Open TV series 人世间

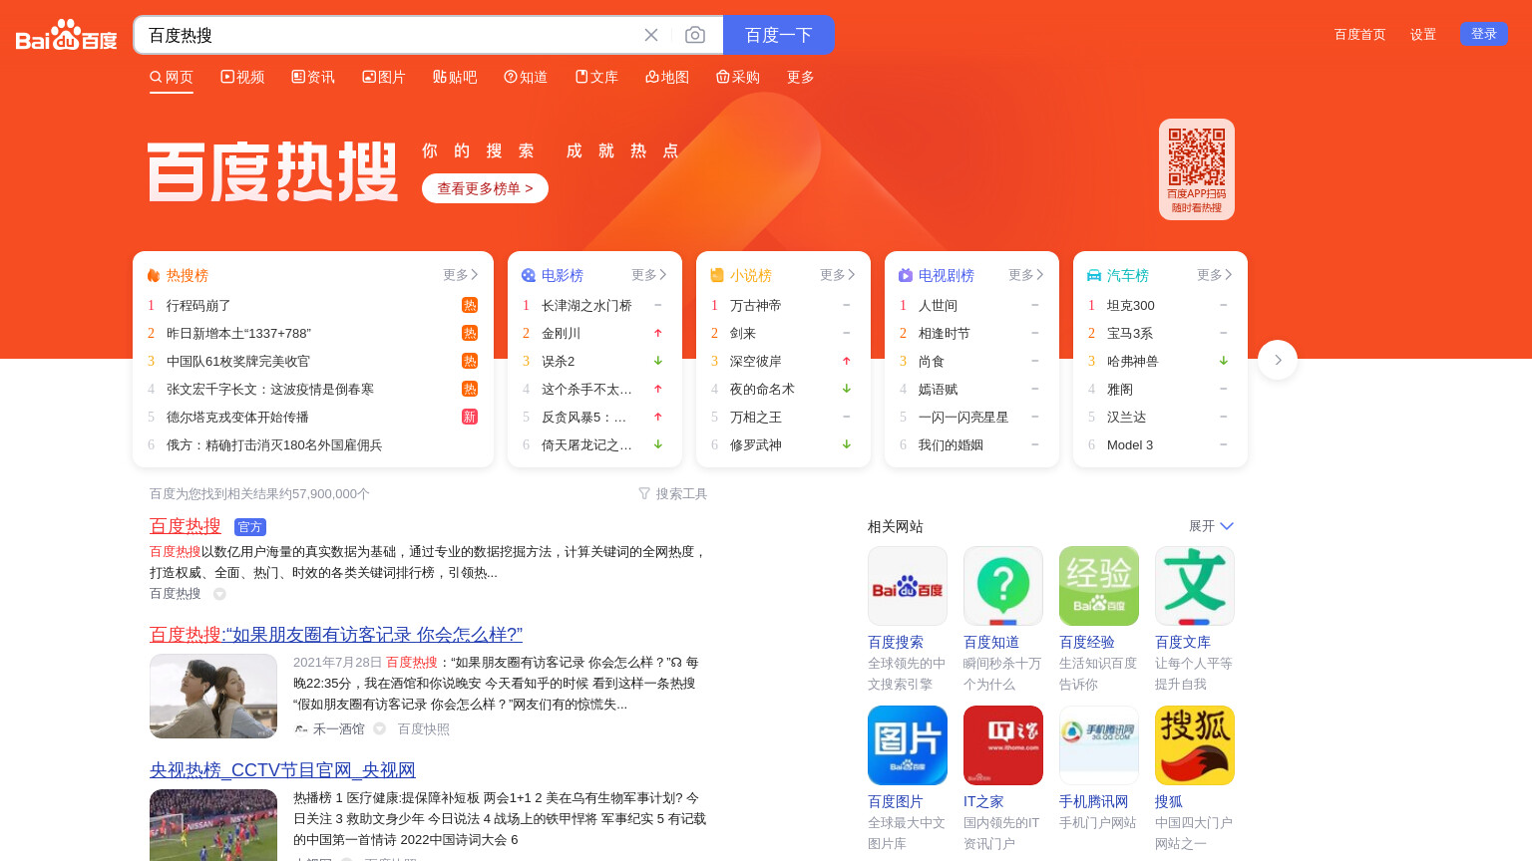[938, 305]
